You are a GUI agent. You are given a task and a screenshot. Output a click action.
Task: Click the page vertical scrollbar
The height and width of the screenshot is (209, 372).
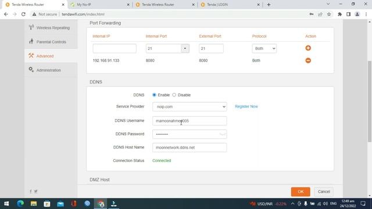(x=370, y=102)
